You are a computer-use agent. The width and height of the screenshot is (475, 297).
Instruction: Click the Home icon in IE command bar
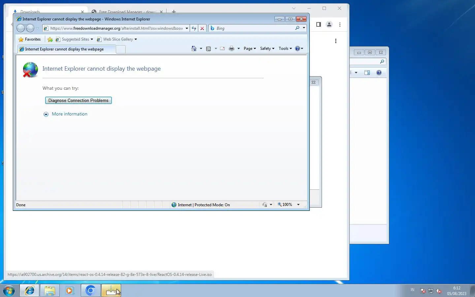point(194,49)
